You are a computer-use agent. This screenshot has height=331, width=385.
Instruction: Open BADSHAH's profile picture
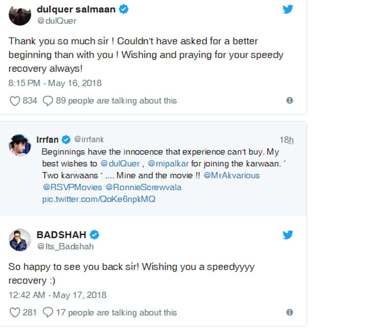(20, 240)
